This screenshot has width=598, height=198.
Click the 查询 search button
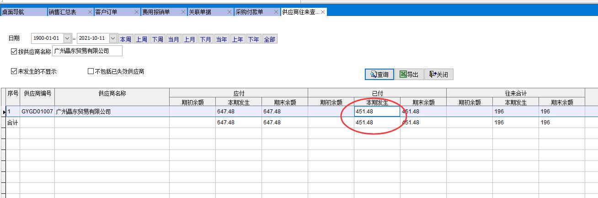379,75
